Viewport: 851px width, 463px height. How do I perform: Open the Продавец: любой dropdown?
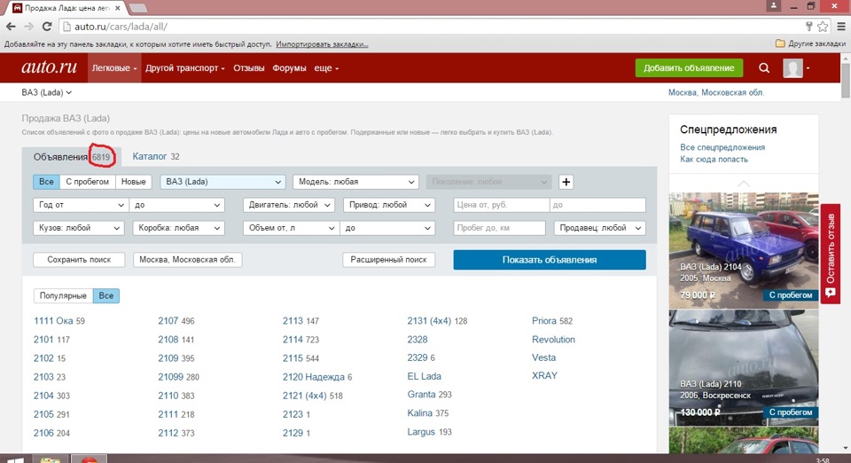coord(600,228)
